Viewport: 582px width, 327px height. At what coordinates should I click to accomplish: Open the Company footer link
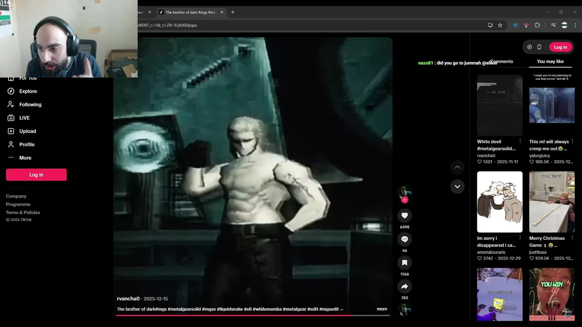(x=16, y=196)
